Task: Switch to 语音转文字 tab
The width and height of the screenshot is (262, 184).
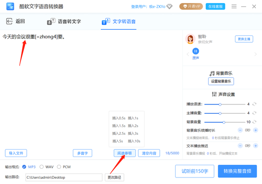Action: pyautogui.click(x=64, y=21)
